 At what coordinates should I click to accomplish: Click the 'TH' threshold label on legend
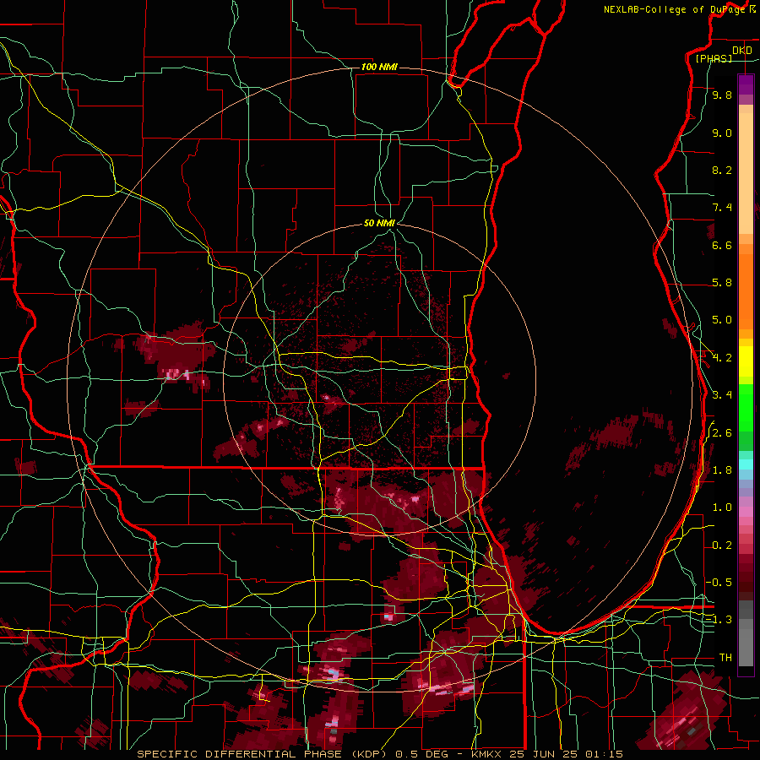[725, 658]
